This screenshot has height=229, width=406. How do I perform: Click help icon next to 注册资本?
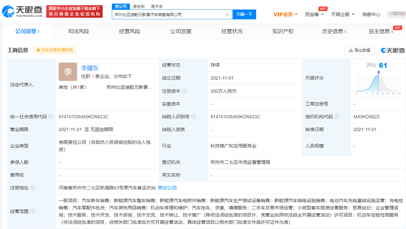[x=184, y=91]
